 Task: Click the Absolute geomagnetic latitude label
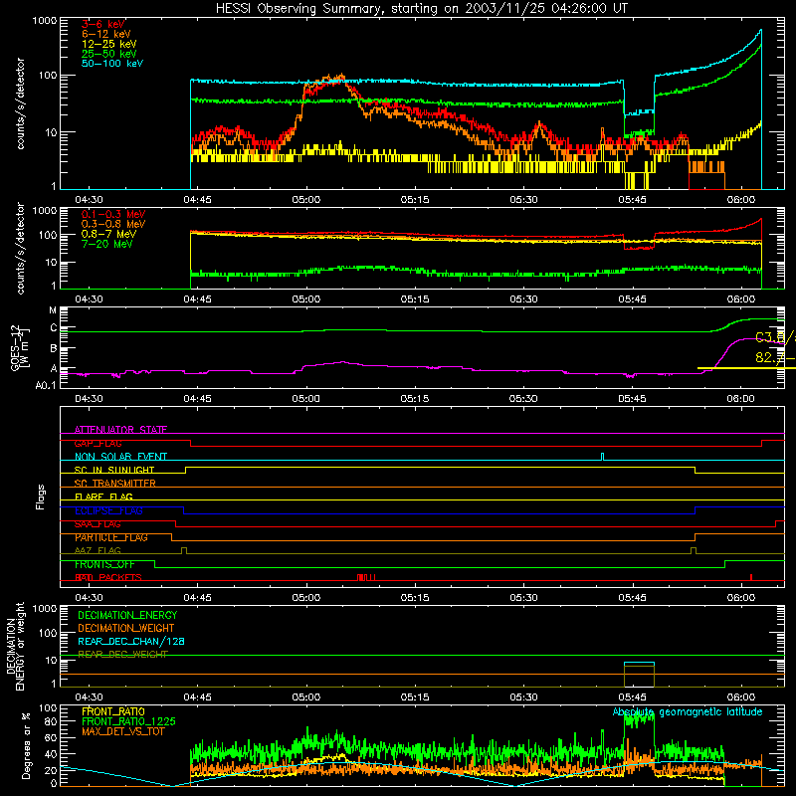click(688, 712)
